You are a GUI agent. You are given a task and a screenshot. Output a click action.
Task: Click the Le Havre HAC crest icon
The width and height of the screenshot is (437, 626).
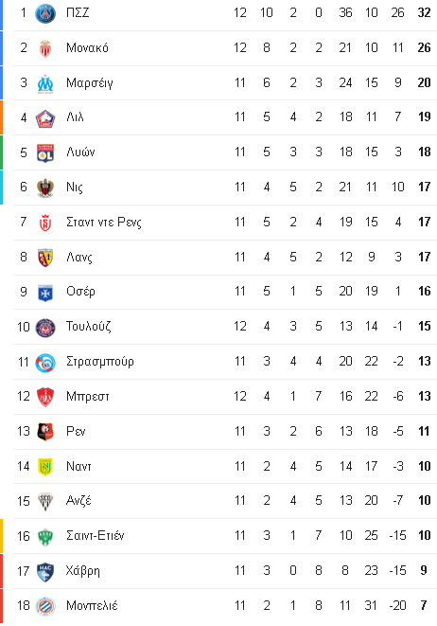tap(45, 572)
